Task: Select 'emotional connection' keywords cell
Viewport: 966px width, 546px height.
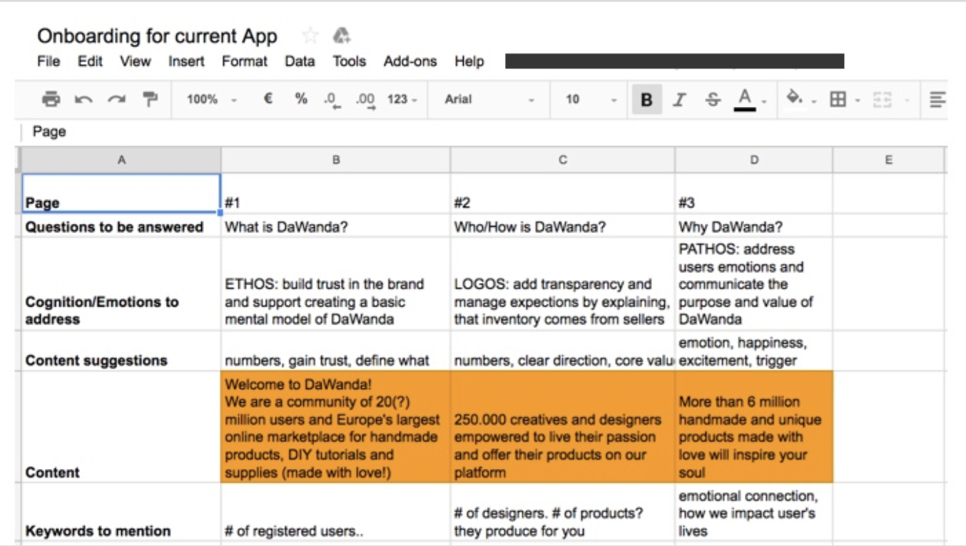Action: (x=753, y=512)
